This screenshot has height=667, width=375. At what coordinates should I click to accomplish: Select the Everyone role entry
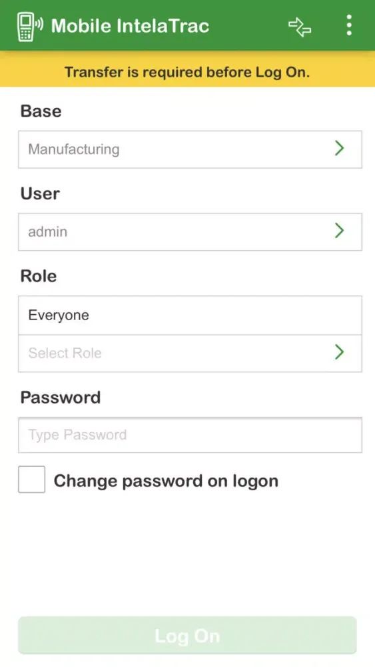tap(190, 315)
